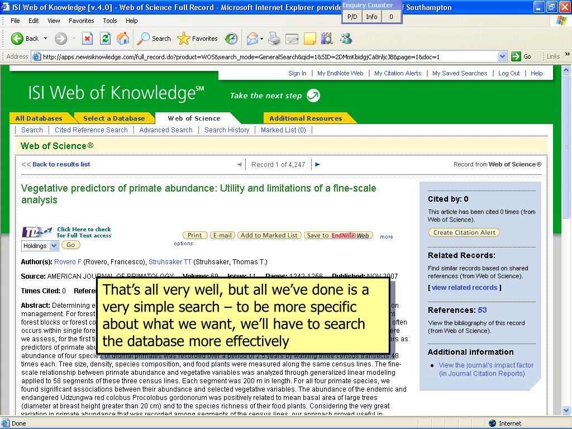
Task: Click Create Citation Alert button
Action: [x=464, y=232]
